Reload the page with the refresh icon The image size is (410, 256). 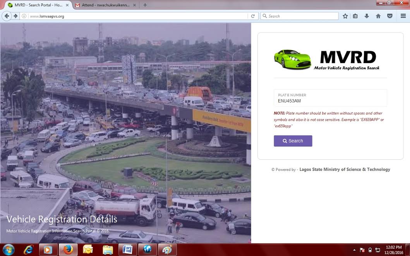point(253,16)
